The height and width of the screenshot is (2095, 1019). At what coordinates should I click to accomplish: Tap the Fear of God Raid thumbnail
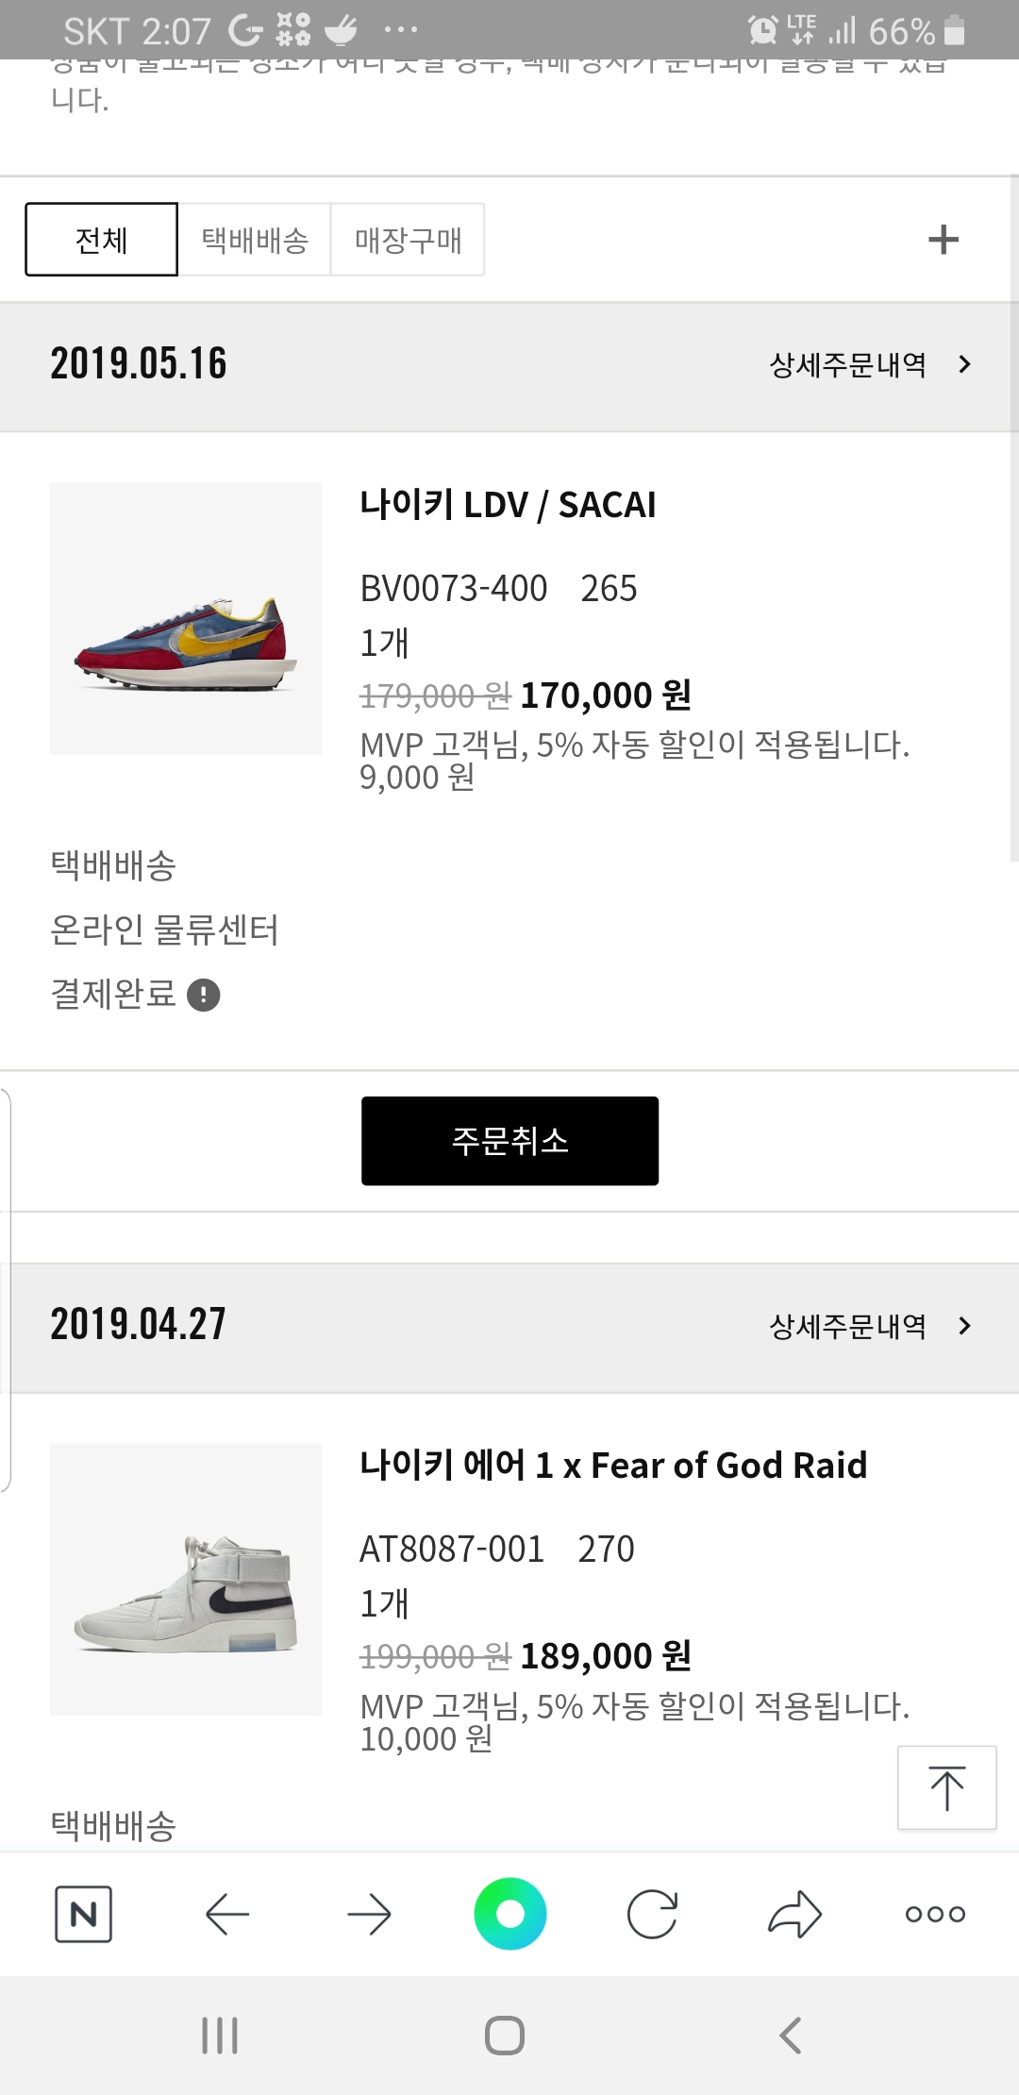(x=186, y=1579)
